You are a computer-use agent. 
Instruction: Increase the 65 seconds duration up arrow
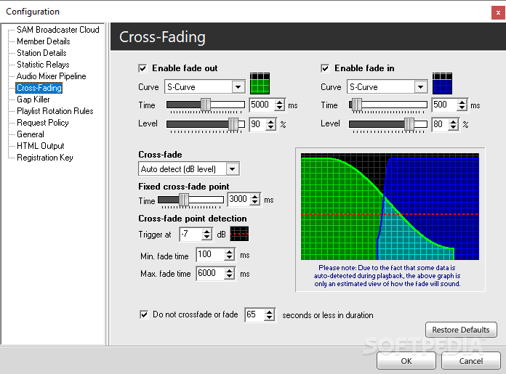(269, 312)
